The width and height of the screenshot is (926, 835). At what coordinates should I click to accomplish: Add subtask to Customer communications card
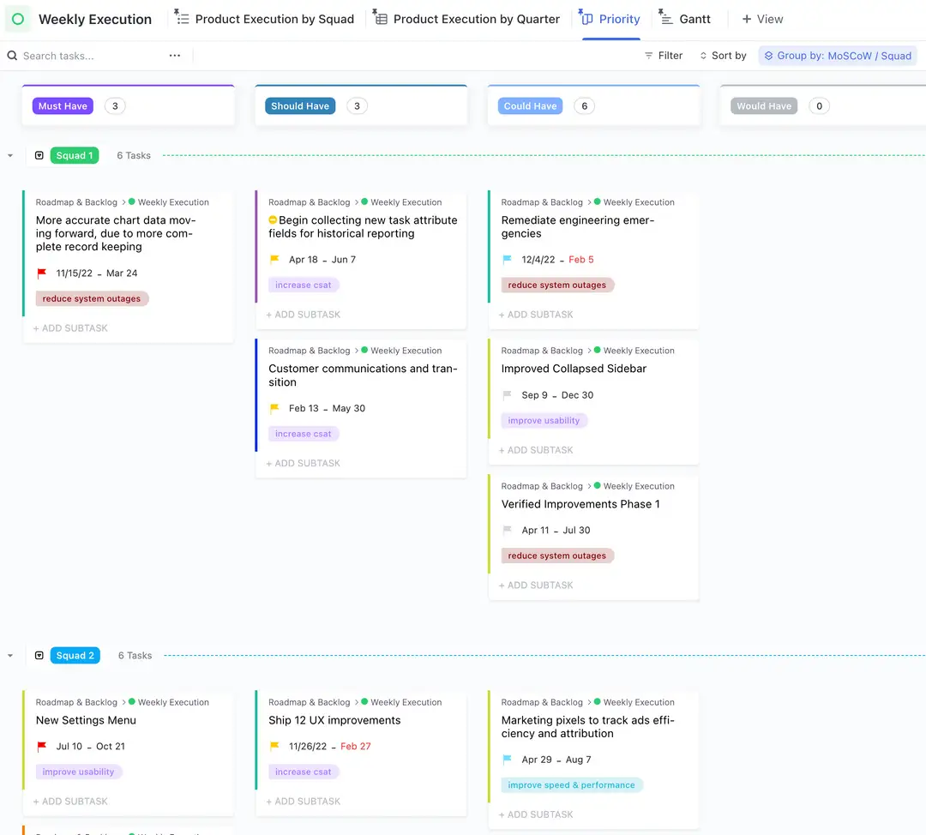pos(303,464)
